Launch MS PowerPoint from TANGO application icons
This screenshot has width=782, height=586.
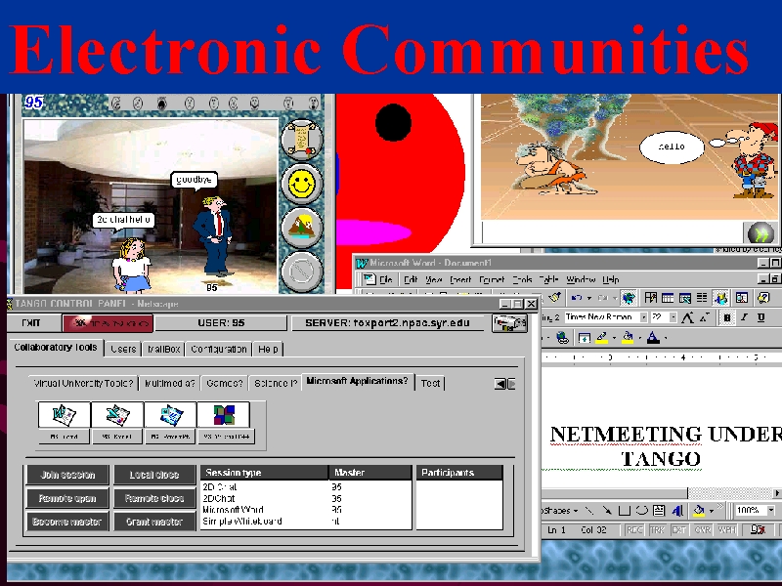tap(170, 415)
